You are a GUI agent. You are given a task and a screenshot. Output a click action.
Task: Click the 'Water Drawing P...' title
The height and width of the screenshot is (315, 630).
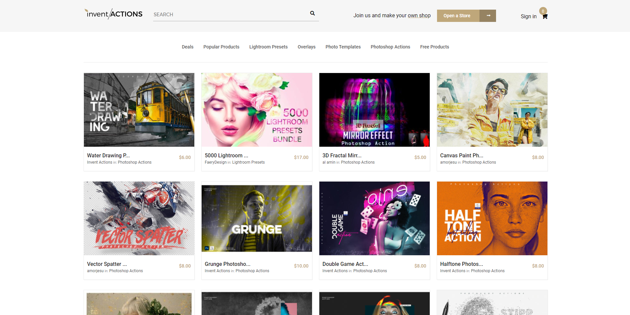pos(108,155)
